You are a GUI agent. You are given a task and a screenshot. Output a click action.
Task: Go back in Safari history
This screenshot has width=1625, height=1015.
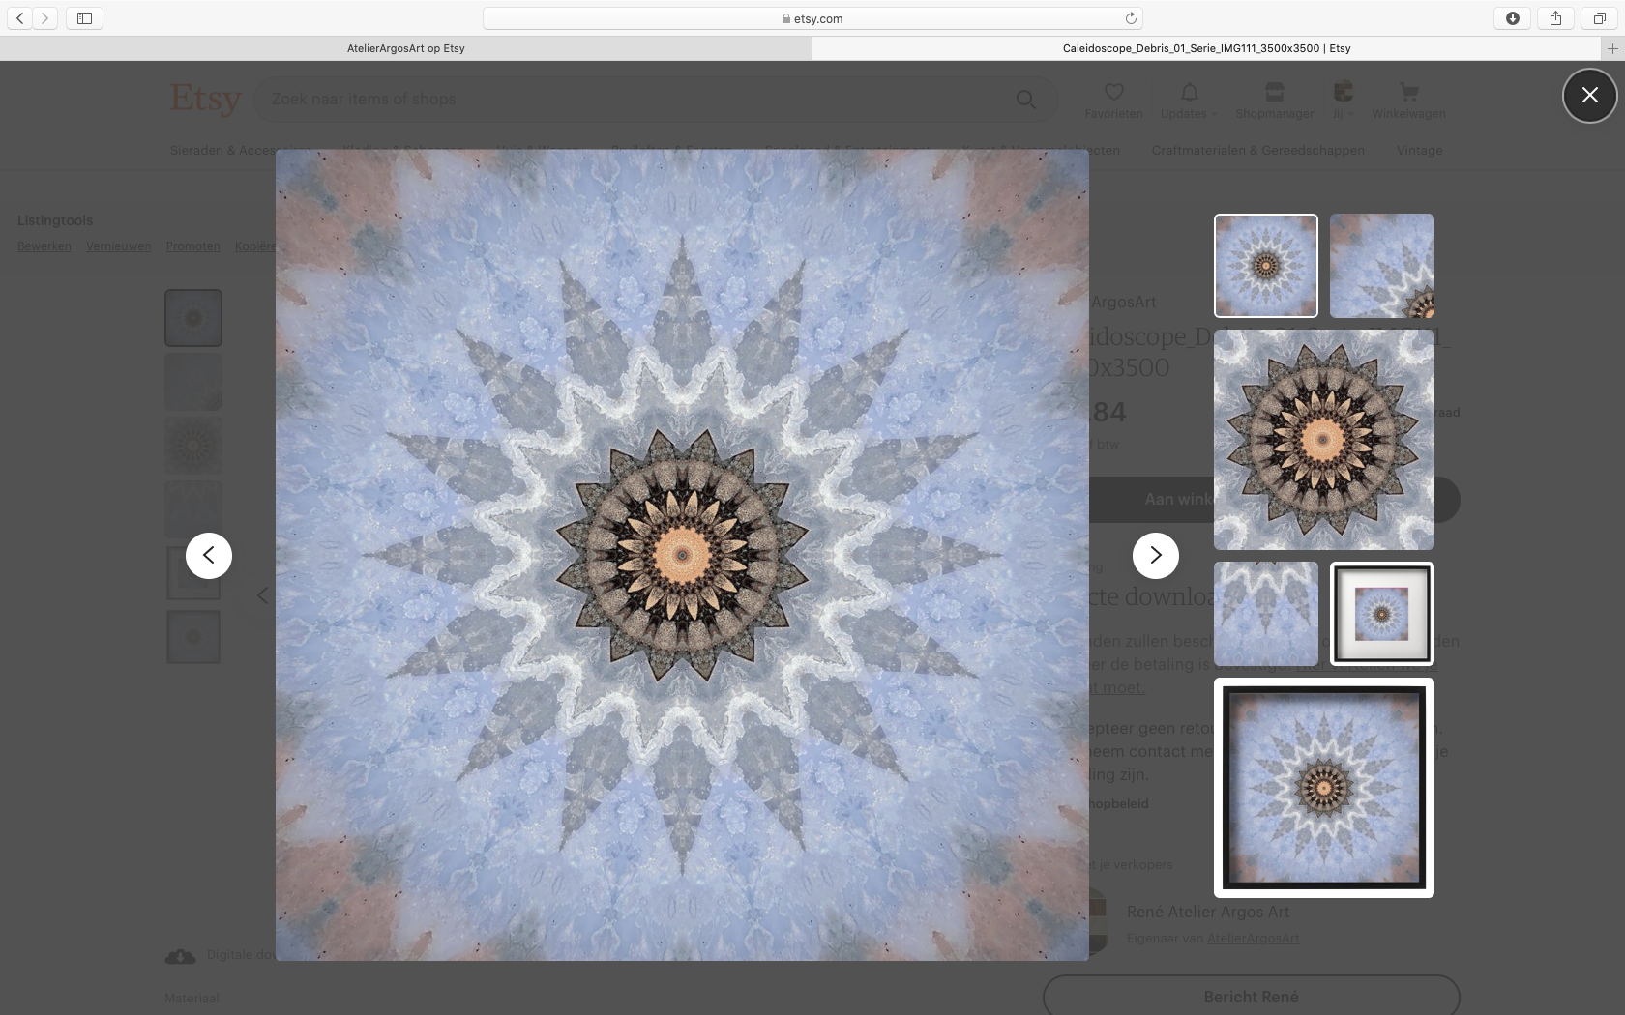tap(20, 17)
